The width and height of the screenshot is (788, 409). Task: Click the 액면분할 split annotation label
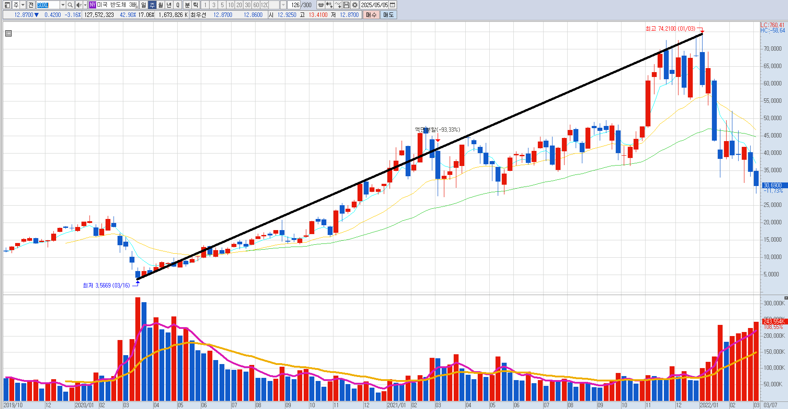pos(437,130)
